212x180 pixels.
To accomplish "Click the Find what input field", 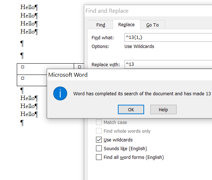I will [168, 37].
